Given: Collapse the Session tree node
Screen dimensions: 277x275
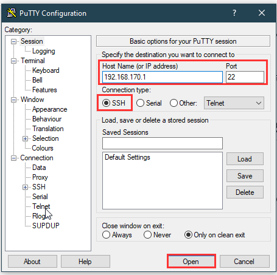Looking at the screenshot, I should [13, 42].
